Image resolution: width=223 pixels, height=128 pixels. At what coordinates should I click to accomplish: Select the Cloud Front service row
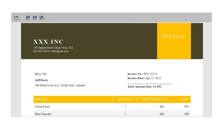[112, 107]
